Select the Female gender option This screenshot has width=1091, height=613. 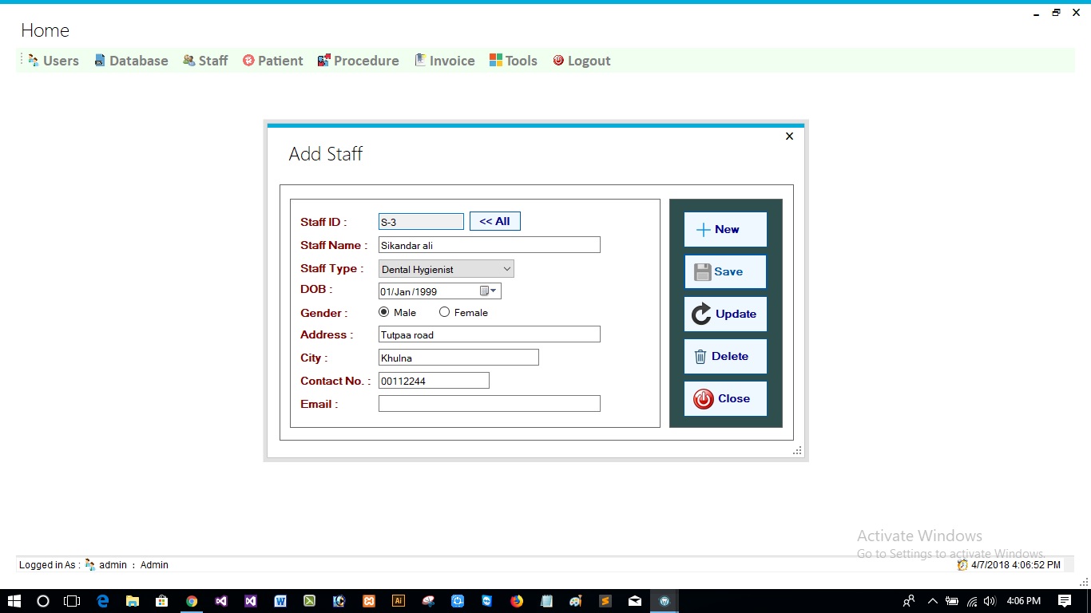[444, 312]
